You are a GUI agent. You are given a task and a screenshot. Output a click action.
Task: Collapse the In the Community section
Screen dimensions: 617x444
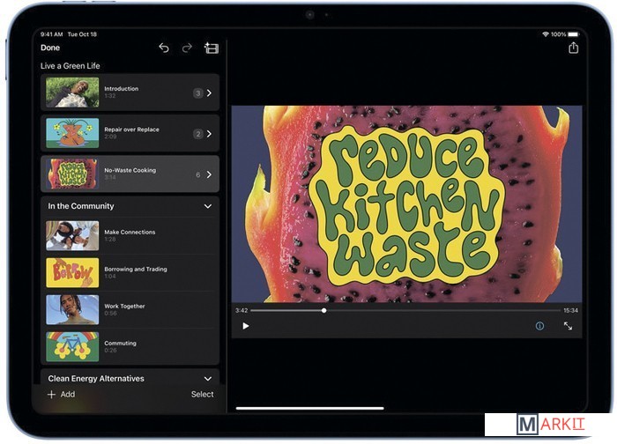tap(208, 206)
